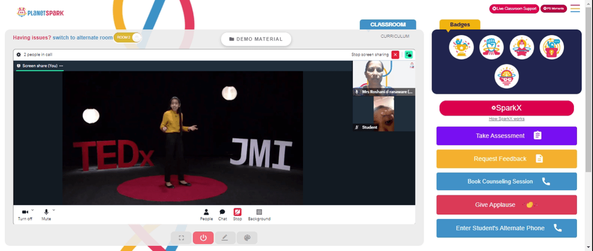Open the People panel
Viewport: 593px width, 251px height.
coord(206,215)
